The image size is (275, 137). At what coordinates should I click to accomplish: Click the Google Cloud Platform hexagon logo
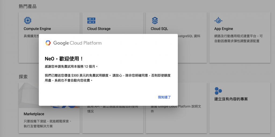48,43
